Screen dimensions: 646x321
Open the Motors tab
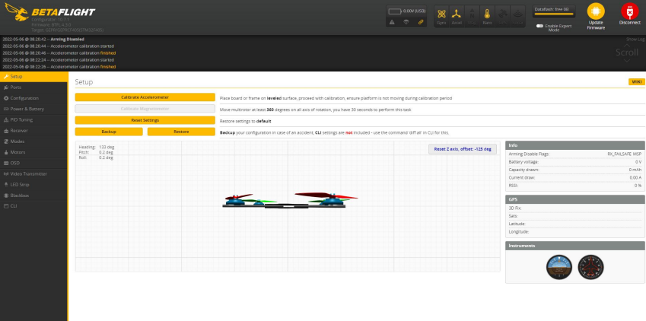tap(33, 152)
